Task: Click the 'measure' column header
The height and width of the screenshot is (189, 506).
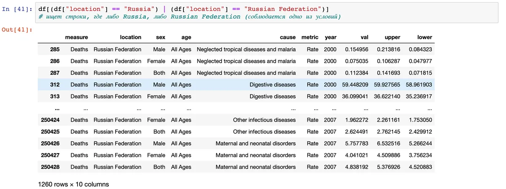Action: 77,38
